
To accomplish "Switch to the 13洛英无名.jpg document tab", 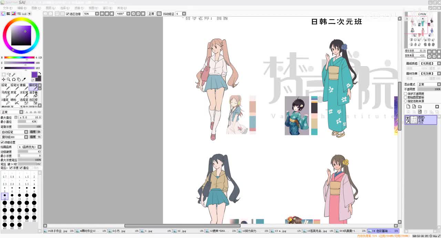I will (x=318, y=231).
